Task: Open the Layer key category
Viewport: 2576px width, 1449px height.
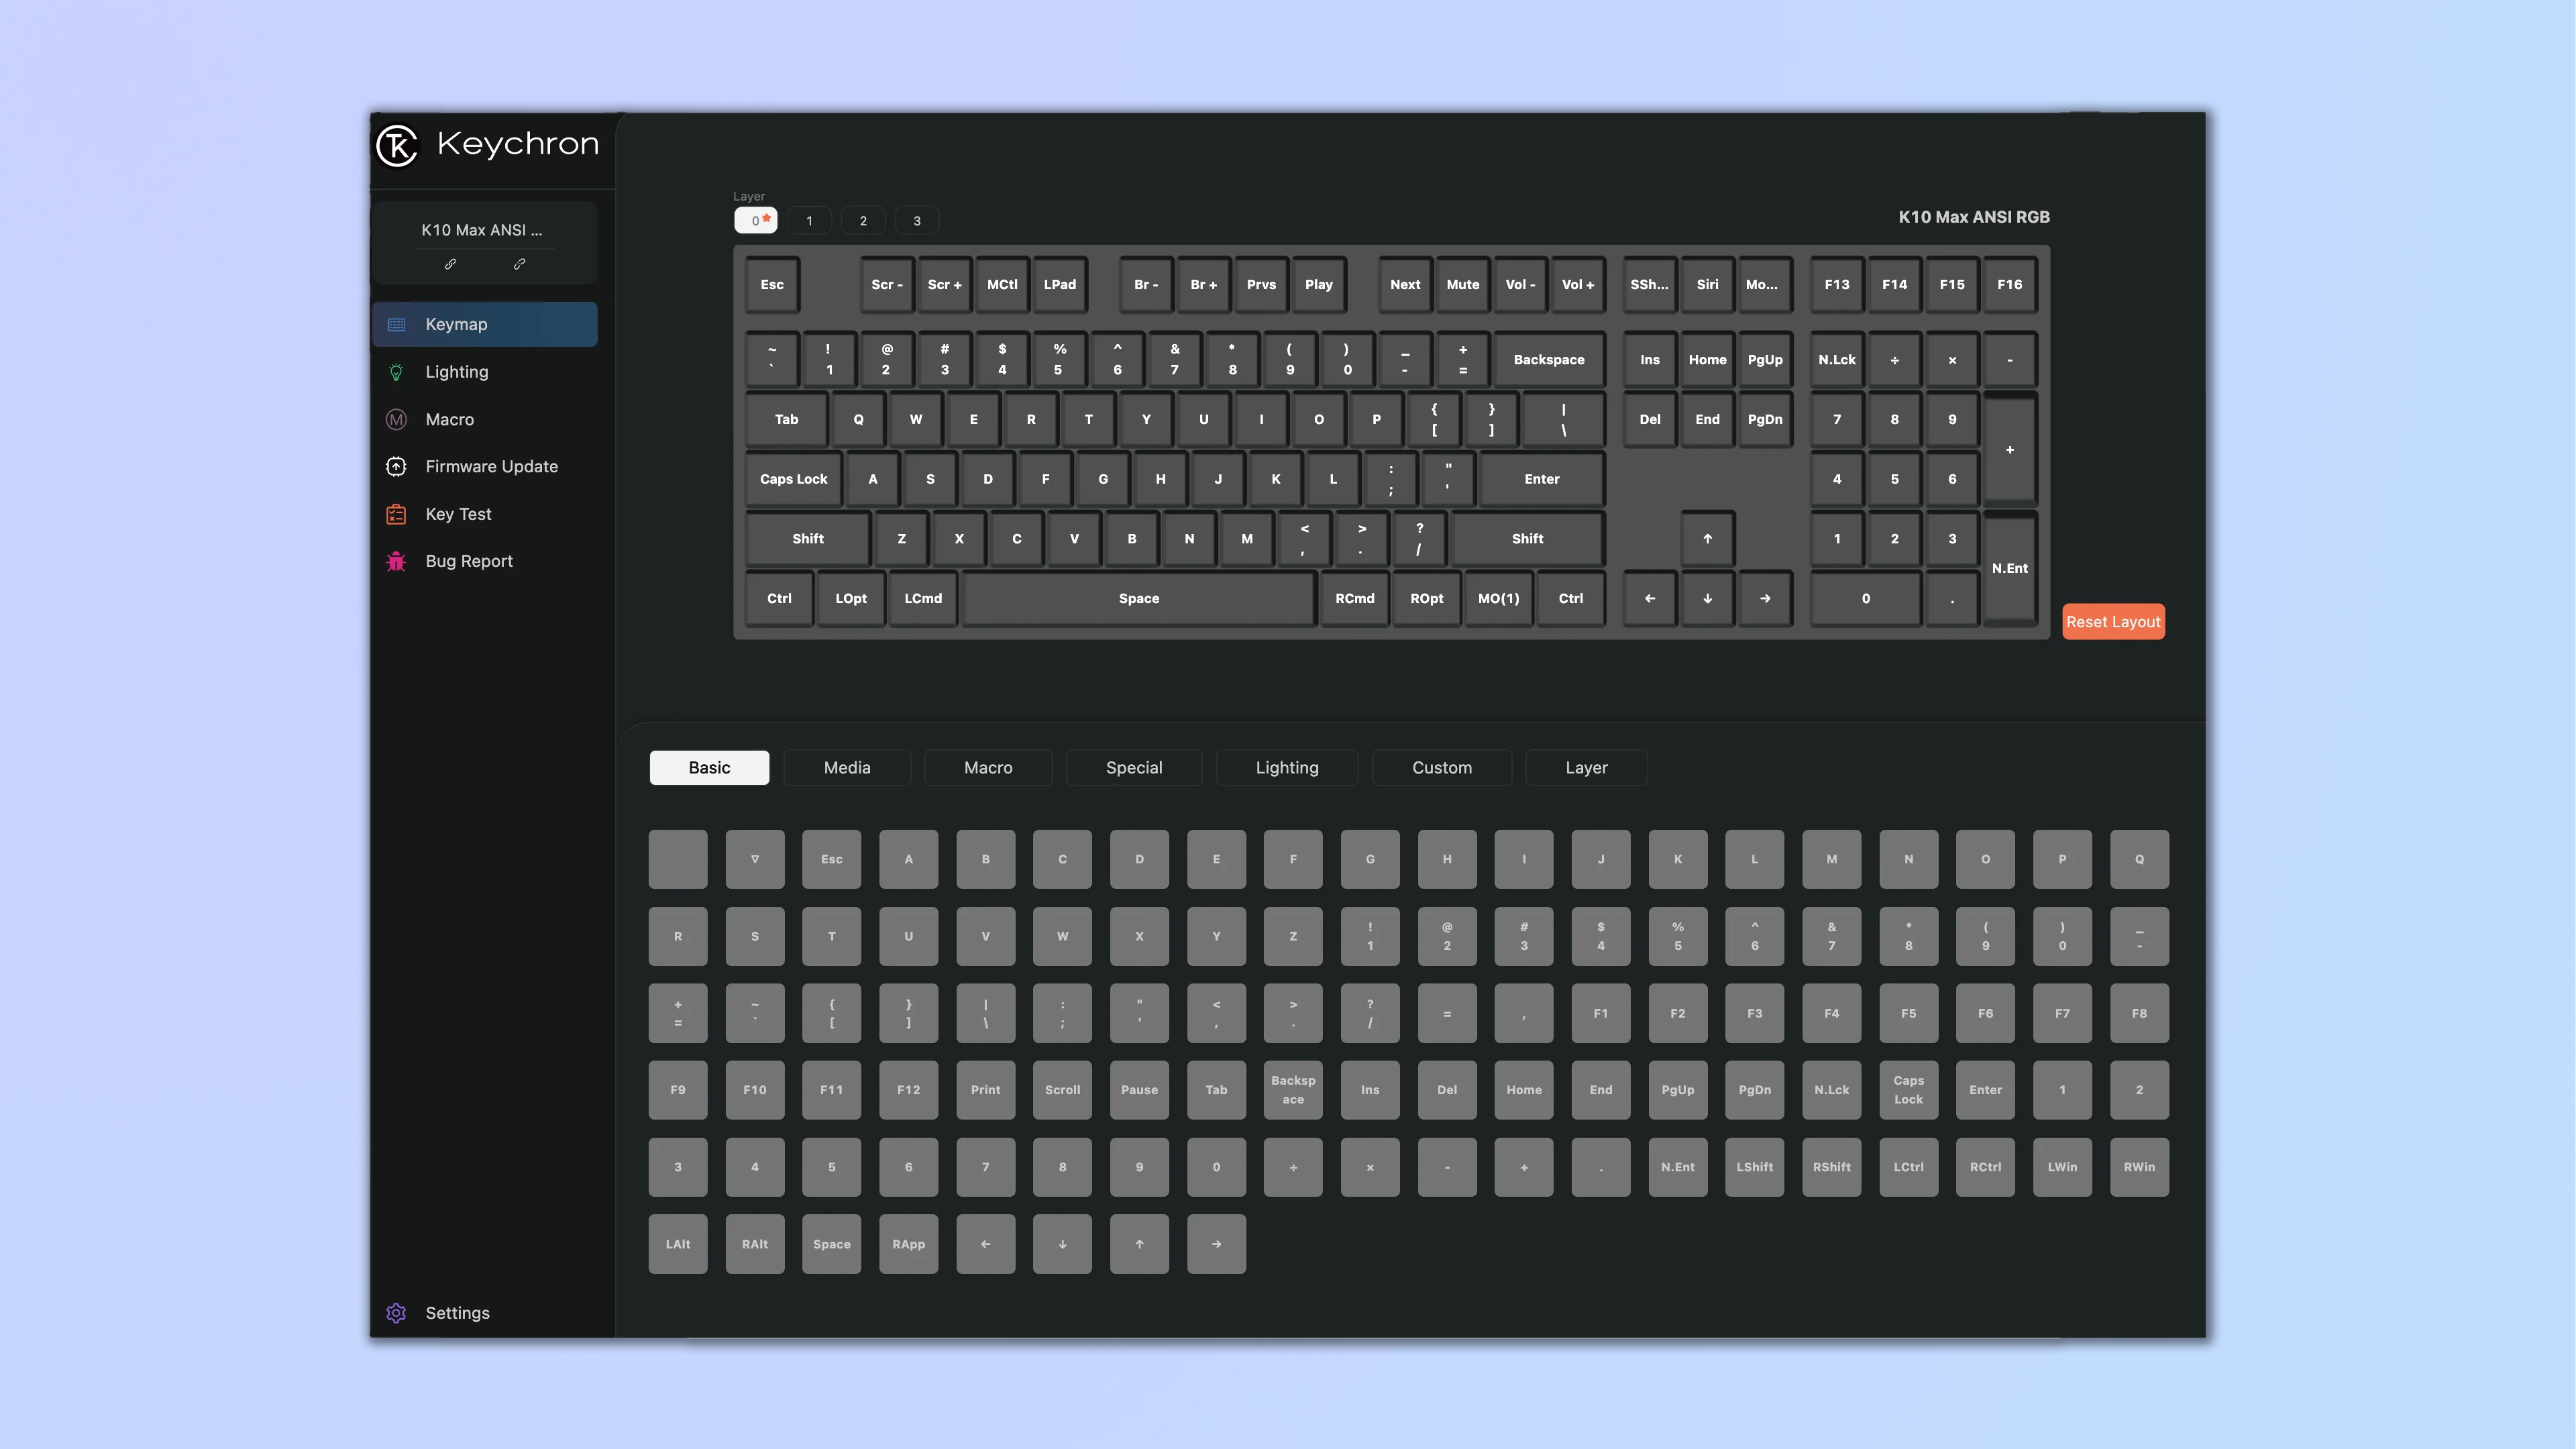Action: [1585, 766]
